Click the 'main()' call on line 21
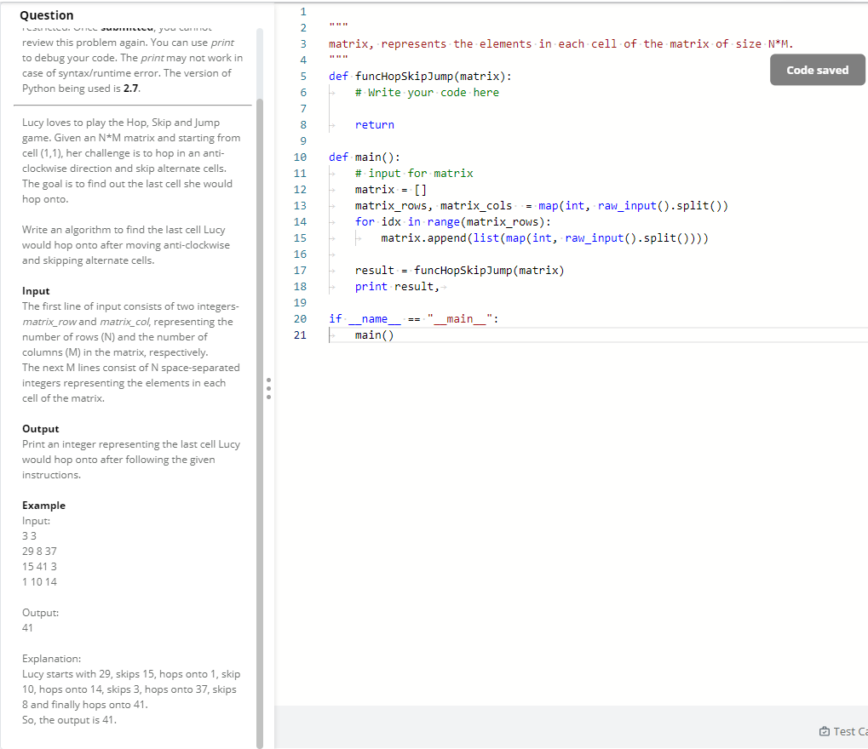This screenshot has width=868, height=749. (374, 335)
